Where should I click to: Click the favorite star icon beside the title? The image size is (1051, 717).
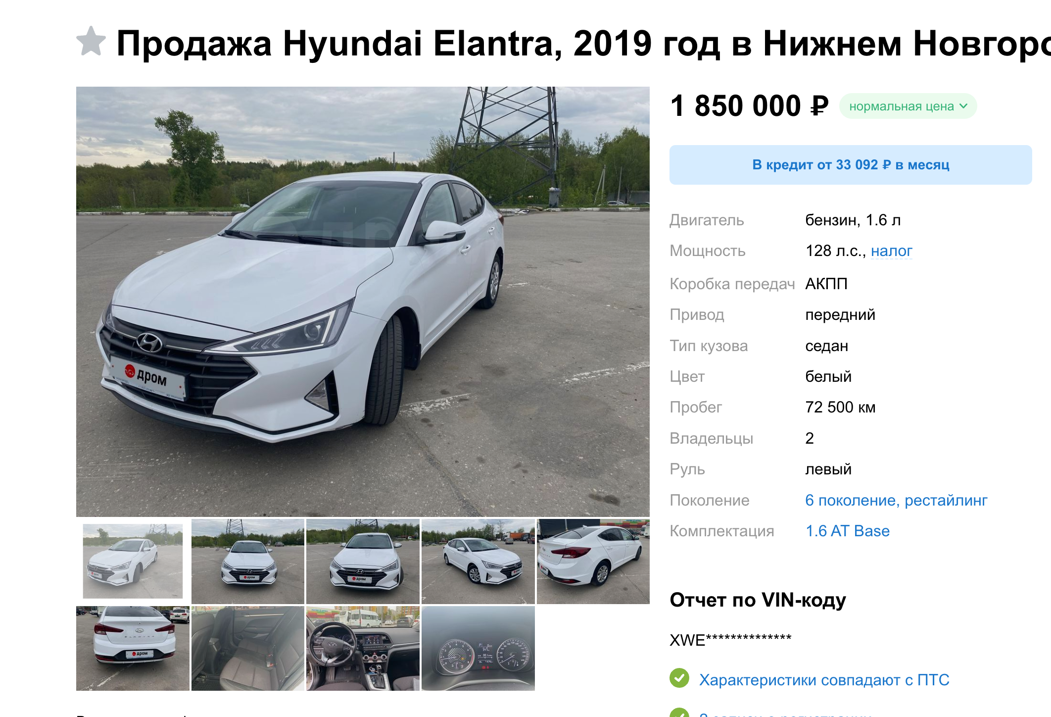(x=91, y=41)
